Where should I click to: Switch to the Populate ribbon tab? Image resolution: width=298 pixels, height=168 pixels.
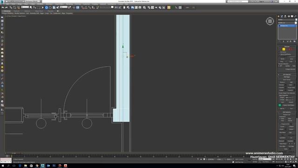(51, 11)
